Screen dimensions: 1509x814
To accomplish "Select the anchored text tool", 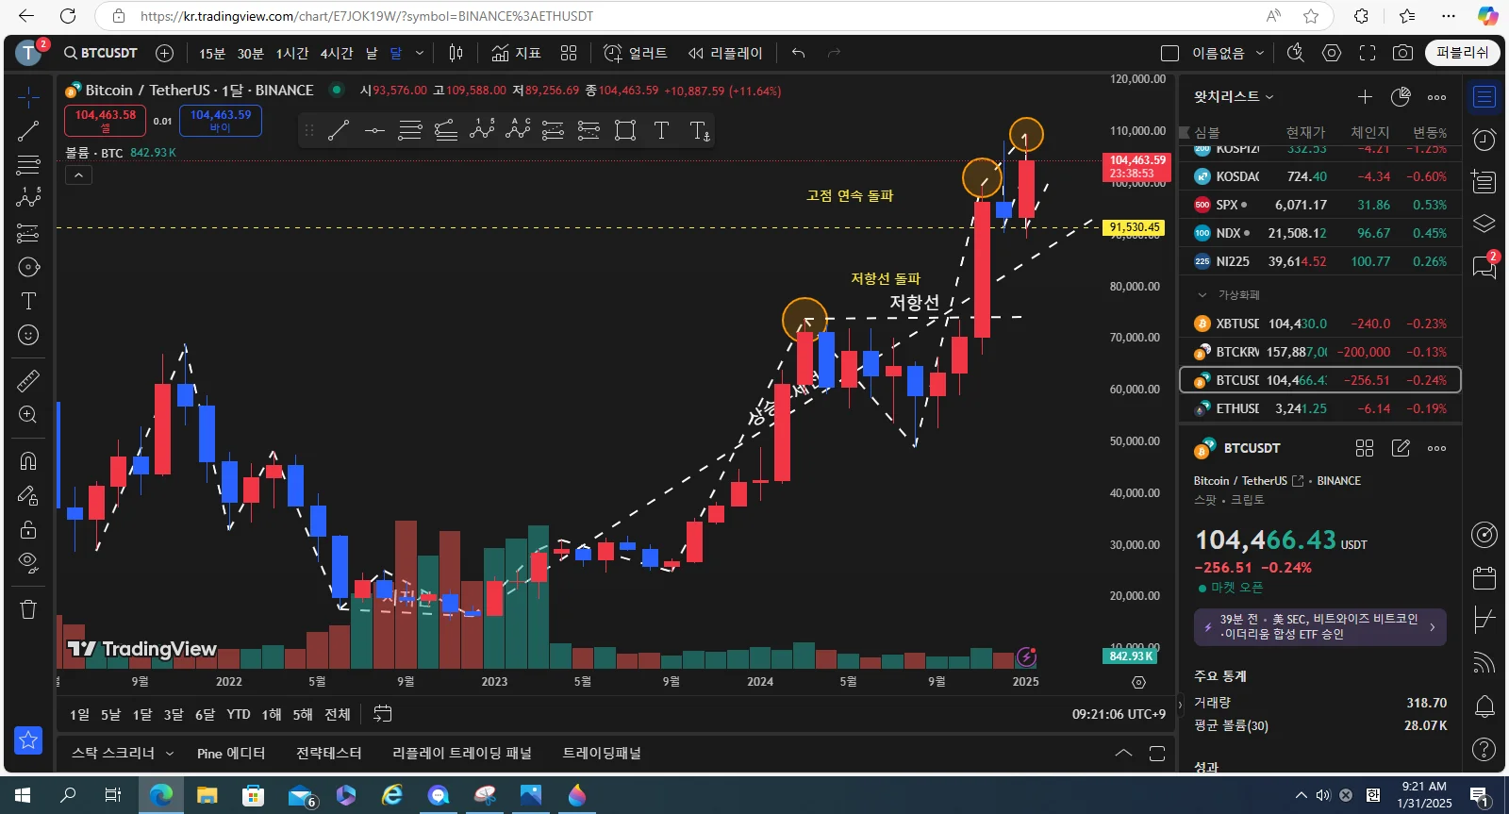I will coord(699,130).
